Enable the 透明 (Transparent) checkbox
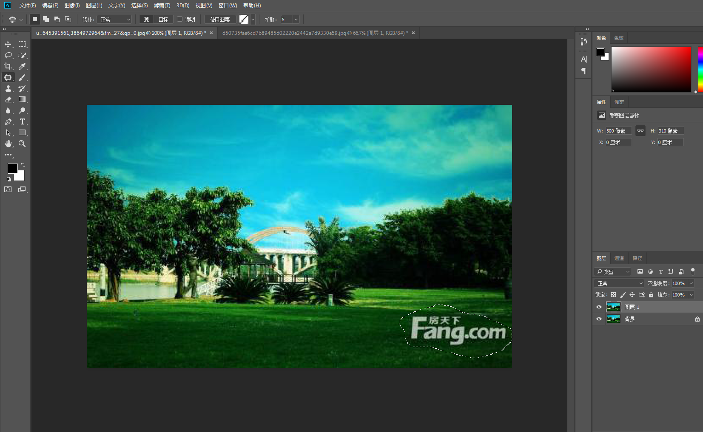The image size is (703, 432). click(180, 19)
